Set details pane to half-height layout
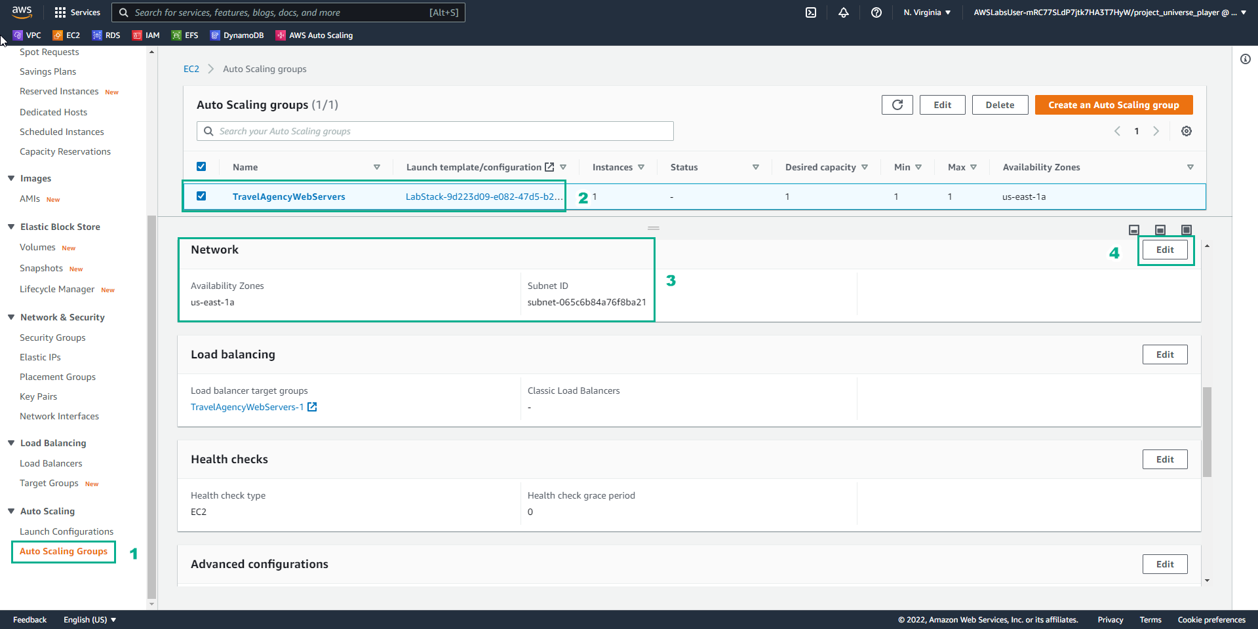 click(x=1160, y=230)
